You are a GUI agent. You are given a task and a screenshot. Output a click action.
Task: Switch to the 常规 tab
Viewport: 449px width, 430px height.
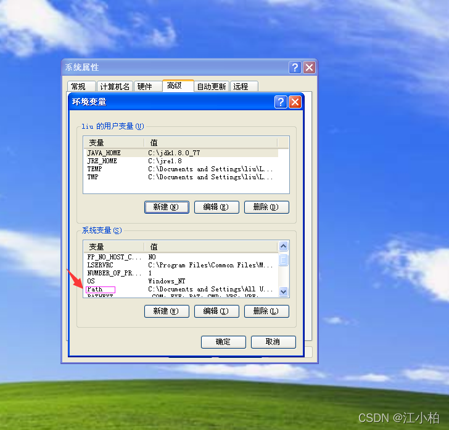(81, 86)
